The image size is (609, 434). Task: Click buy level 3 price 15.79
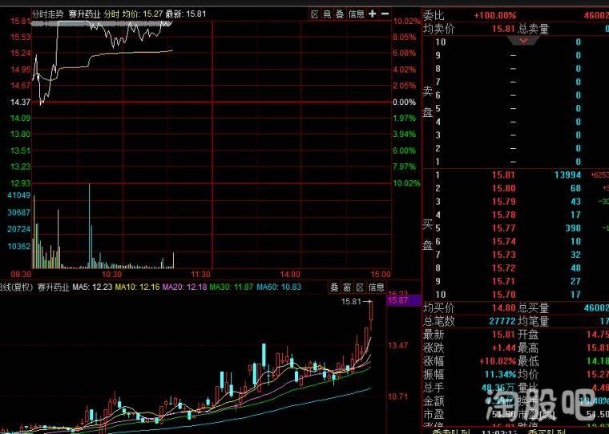(x=503, y=202)
